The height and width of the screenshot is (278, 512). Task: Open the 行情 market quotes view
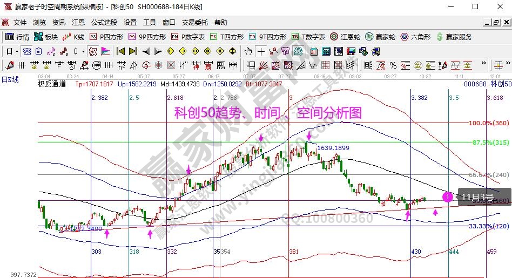17,37
